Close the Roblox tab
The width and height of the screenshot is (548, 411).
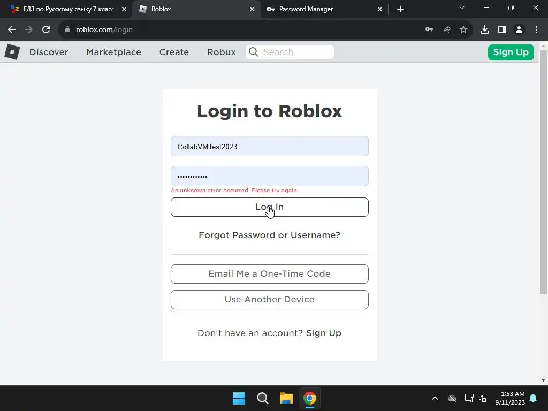tap(252, 9)
